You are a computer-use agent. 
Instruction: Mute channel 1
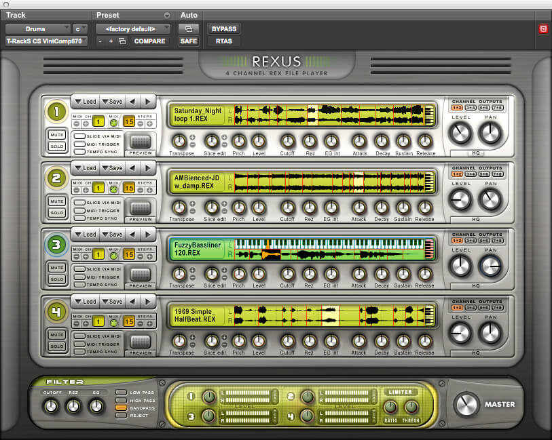point(57,135)
